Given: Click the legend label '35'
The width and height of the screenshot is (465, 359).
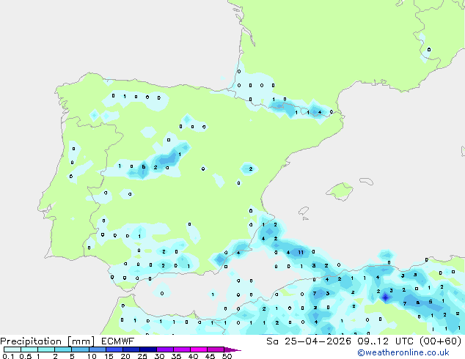Looking at the screenshot, I should (176, 356).
